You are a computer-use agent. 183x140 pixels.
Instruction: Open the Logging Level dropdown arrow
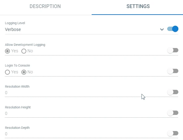[162, 29]
